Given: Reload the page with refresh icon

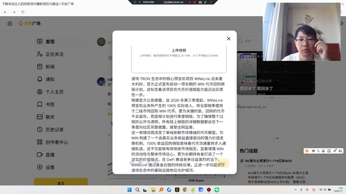Looking at the screenshot, I should click(23, 12).
